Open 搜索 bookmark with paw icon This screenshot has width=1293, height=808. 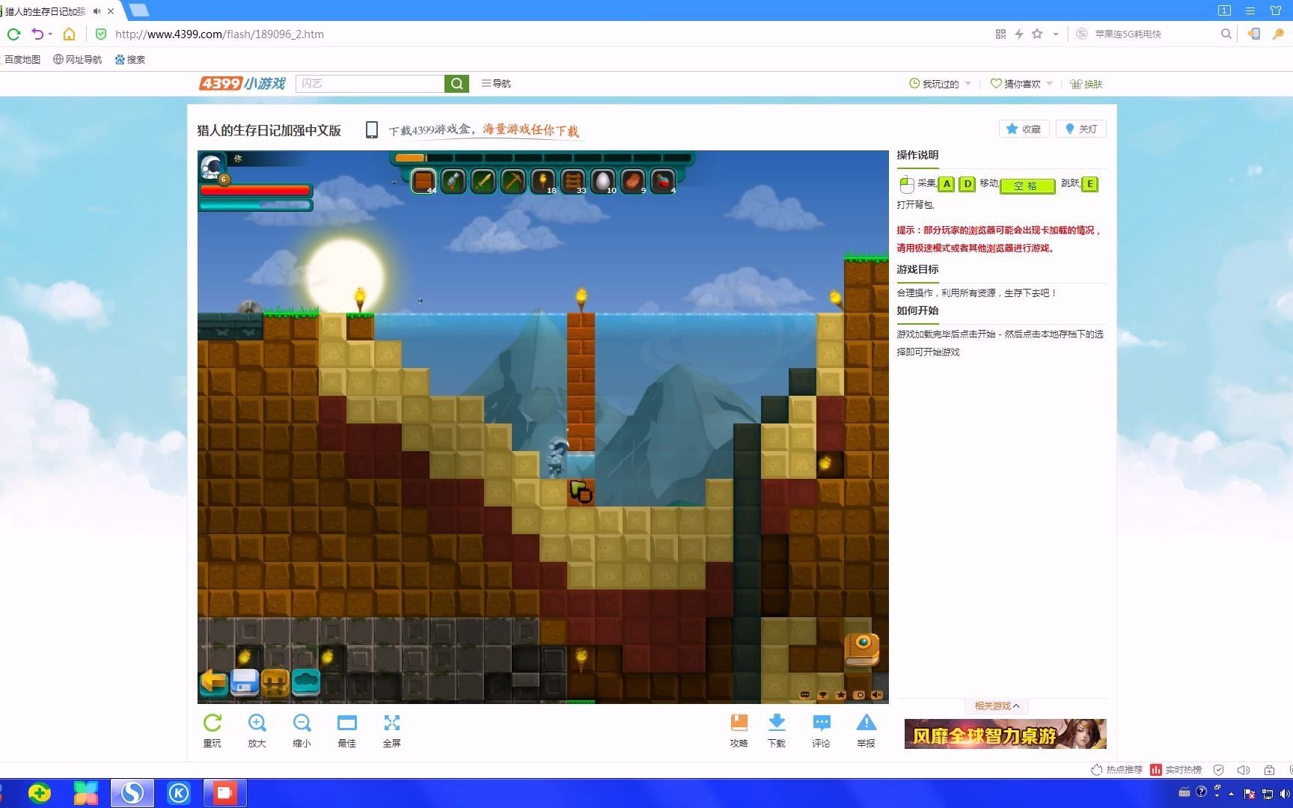click(130, 60)
